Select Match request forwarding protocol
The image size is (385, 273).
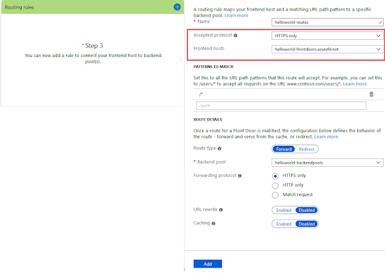(x=276, y=195)
